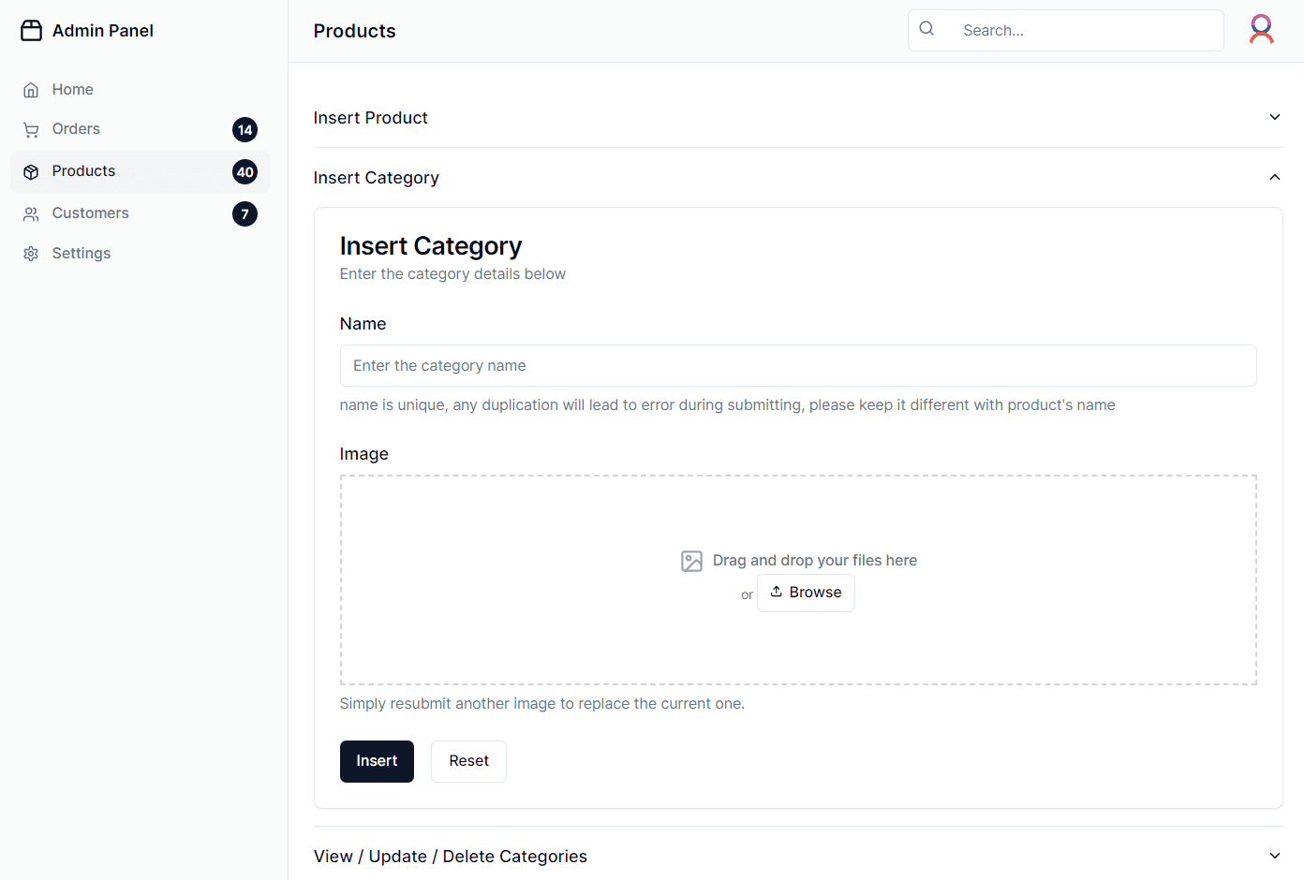
Task: Click the Settings gear icon
Action: pos(31,254)
